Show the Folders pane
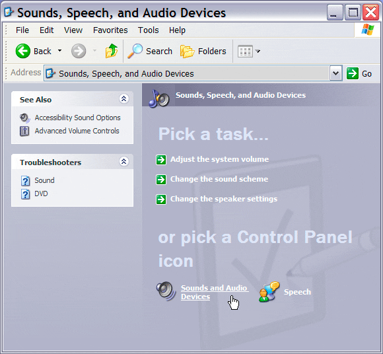Image resolution: width=383 pixels, height=354 pixels. (203, 51)
